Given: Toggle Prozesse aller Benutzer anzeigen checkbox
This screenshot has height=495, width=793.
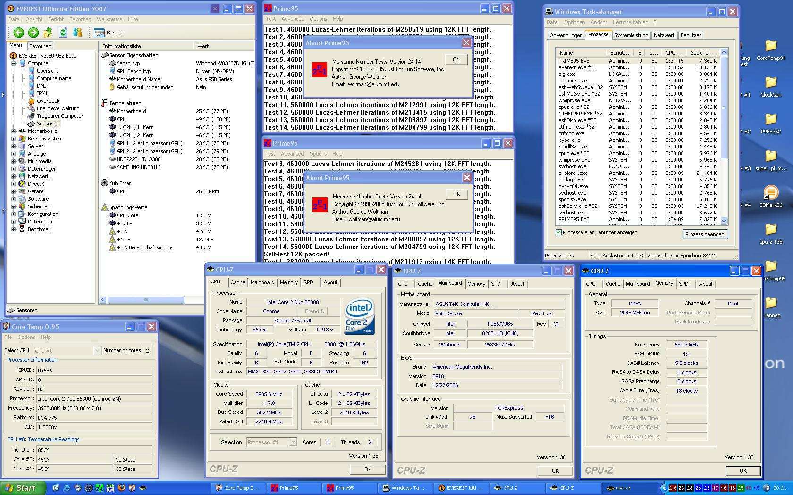Looking at the screenshot, I should [x=559, y=232].
